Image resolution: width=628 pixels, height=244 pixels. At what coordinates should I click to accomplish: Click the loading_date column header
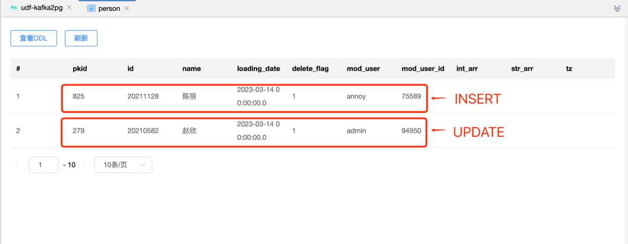pyautogui.click(x=259, y=68)
